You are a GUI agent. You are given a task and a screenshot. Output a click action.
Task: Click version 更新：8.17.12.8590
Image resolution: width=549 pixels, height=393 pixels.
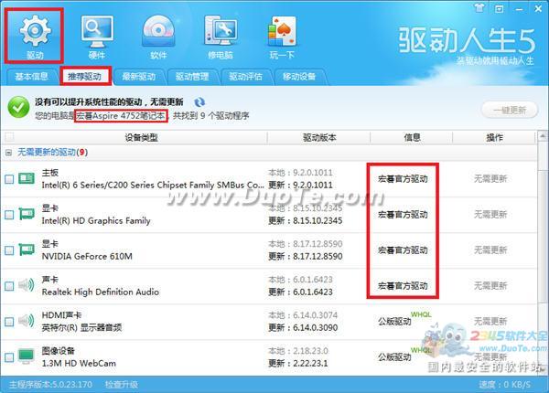[306, 256]
